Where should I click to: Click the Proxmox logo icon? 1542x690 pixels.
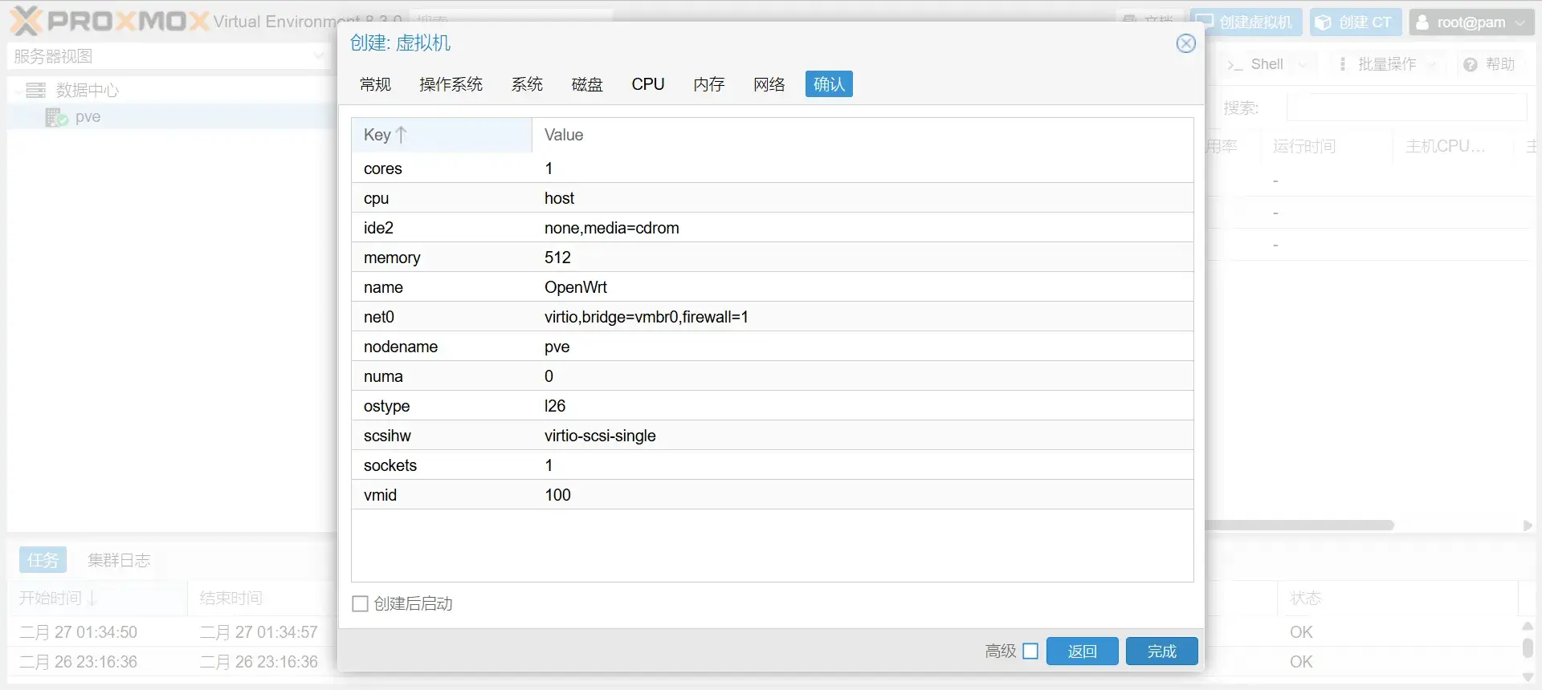(x=26, y=21)
